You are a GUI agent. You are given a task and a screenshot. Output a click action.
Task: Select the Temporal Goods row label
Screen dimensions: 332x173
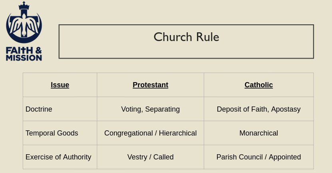click(52, 133)
